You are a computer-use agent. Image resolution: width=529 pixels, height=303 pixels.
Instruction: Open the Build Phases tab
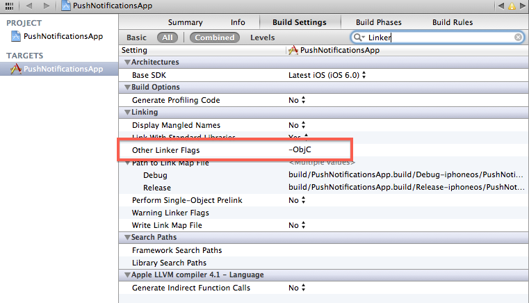pyautogui.click(x=379, y=22)
